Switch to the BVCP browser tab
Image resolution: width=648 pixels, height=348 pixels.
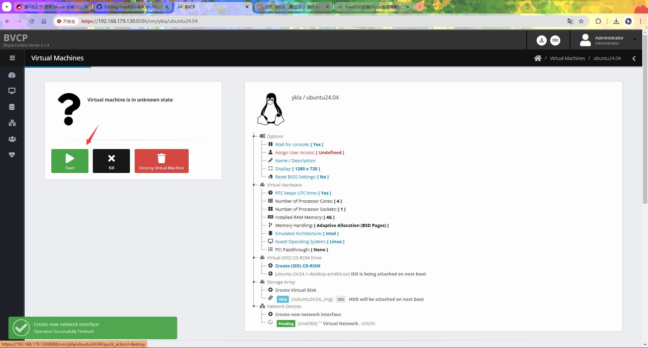pyautogui.click(x=214, y=7)
